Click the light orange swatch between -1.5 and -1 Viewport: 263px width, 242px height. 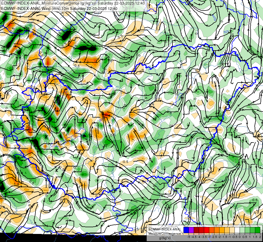[x=227, y=230]
